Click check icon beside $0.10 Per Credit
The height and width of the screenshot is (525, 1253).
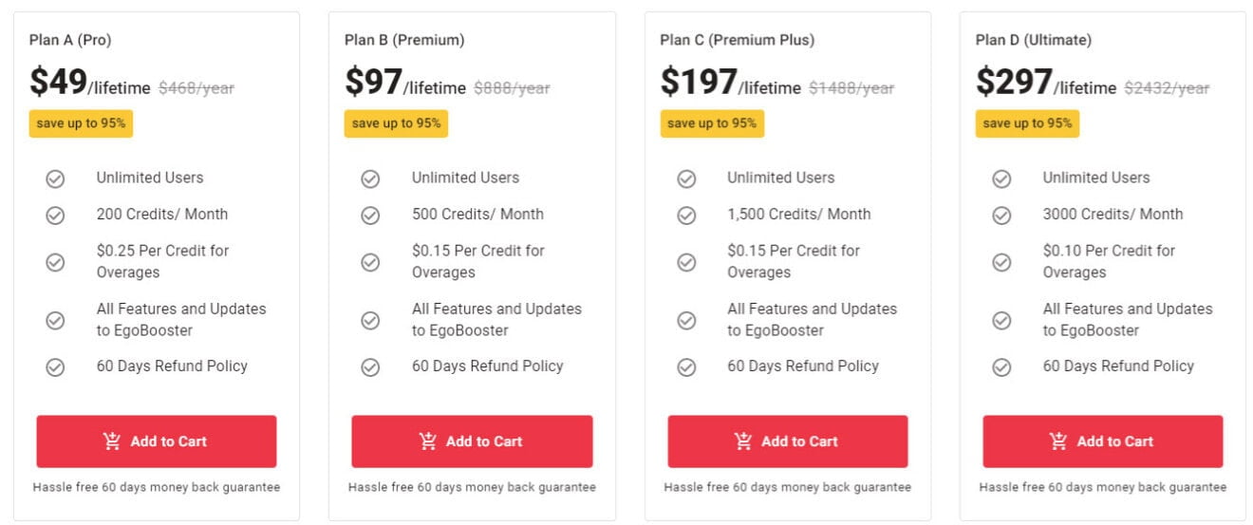pos(1001,262)
